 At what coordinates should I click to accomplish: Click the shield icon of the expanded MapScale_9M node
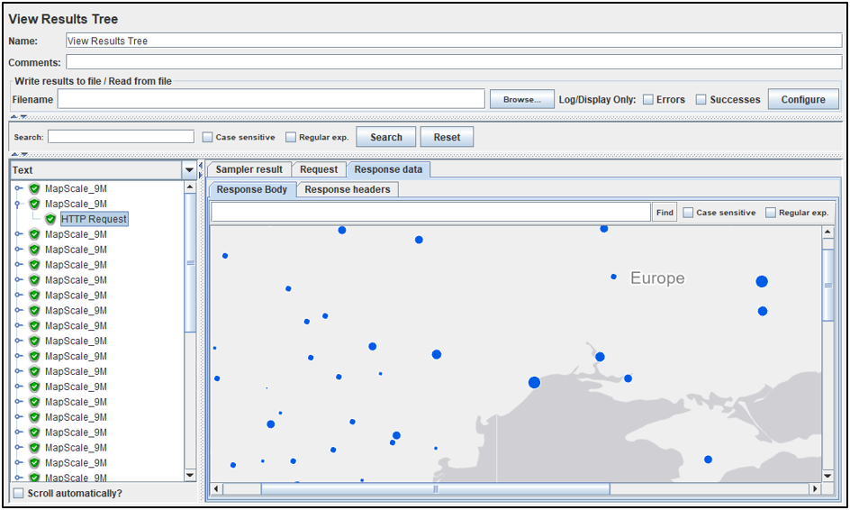point(35,204)
